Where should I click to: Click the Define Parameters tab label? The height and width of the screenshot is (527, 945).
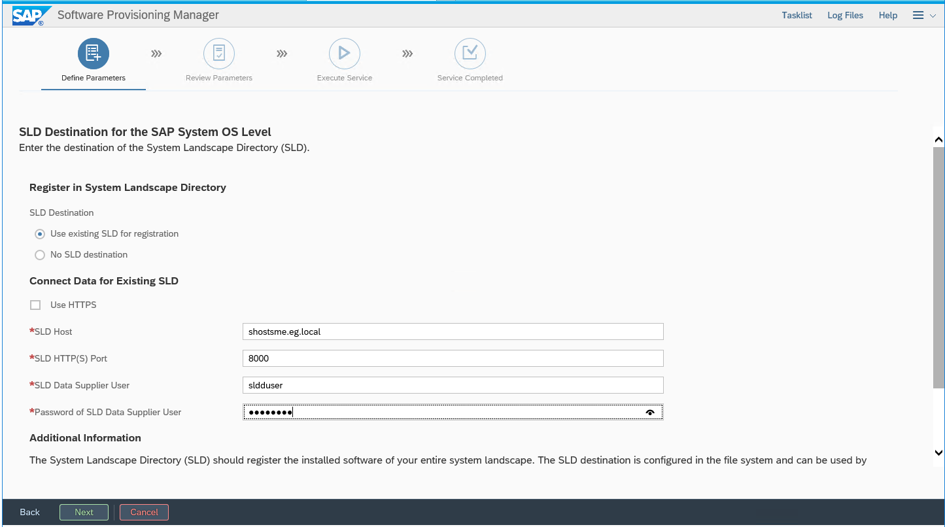point(94,78)
